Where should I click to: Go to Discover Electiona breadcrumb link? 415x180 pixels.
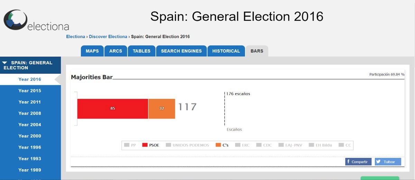108,37
